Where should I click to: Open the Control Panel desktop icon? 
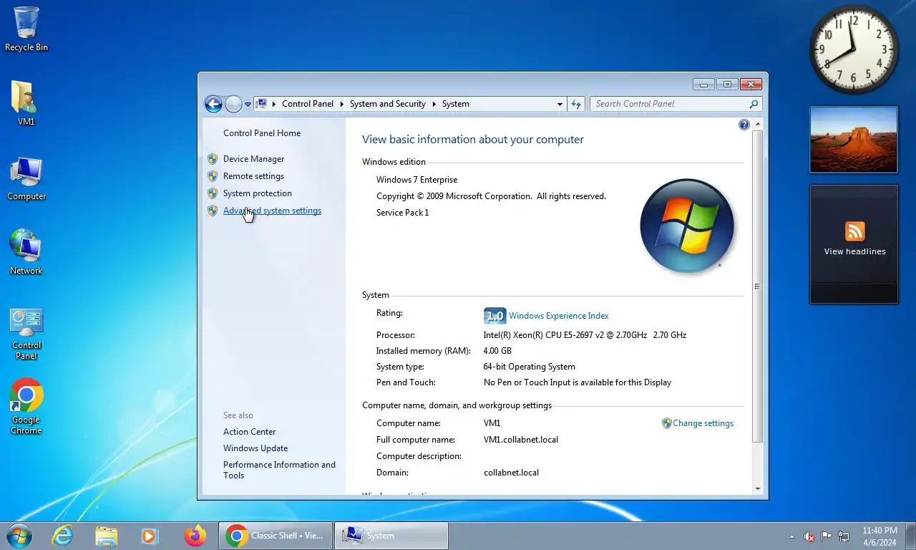(x=26, y=334)
